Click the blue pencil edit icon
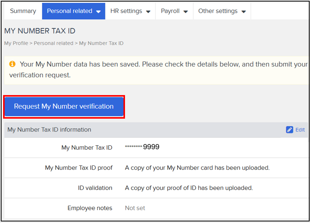 [x=289, y=130]
